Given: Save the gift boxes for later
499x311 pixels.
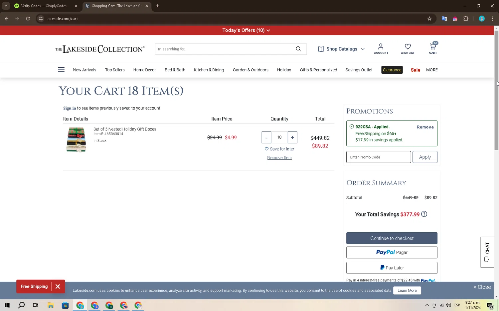Looking at the screenshot, I should (x=279, y=149).
